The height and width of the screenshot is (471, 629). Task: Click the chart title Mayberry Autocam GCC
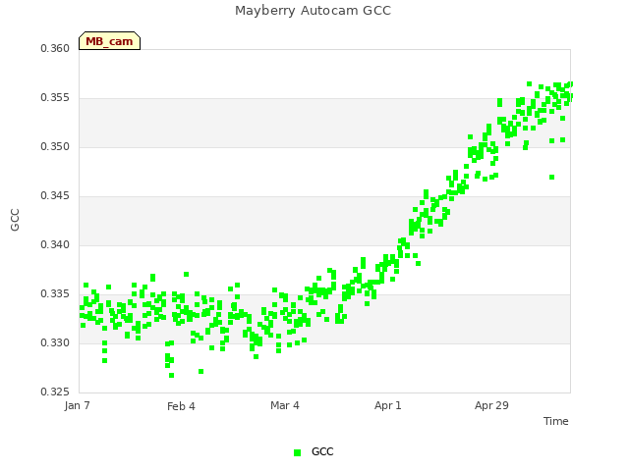coord(313,11)
